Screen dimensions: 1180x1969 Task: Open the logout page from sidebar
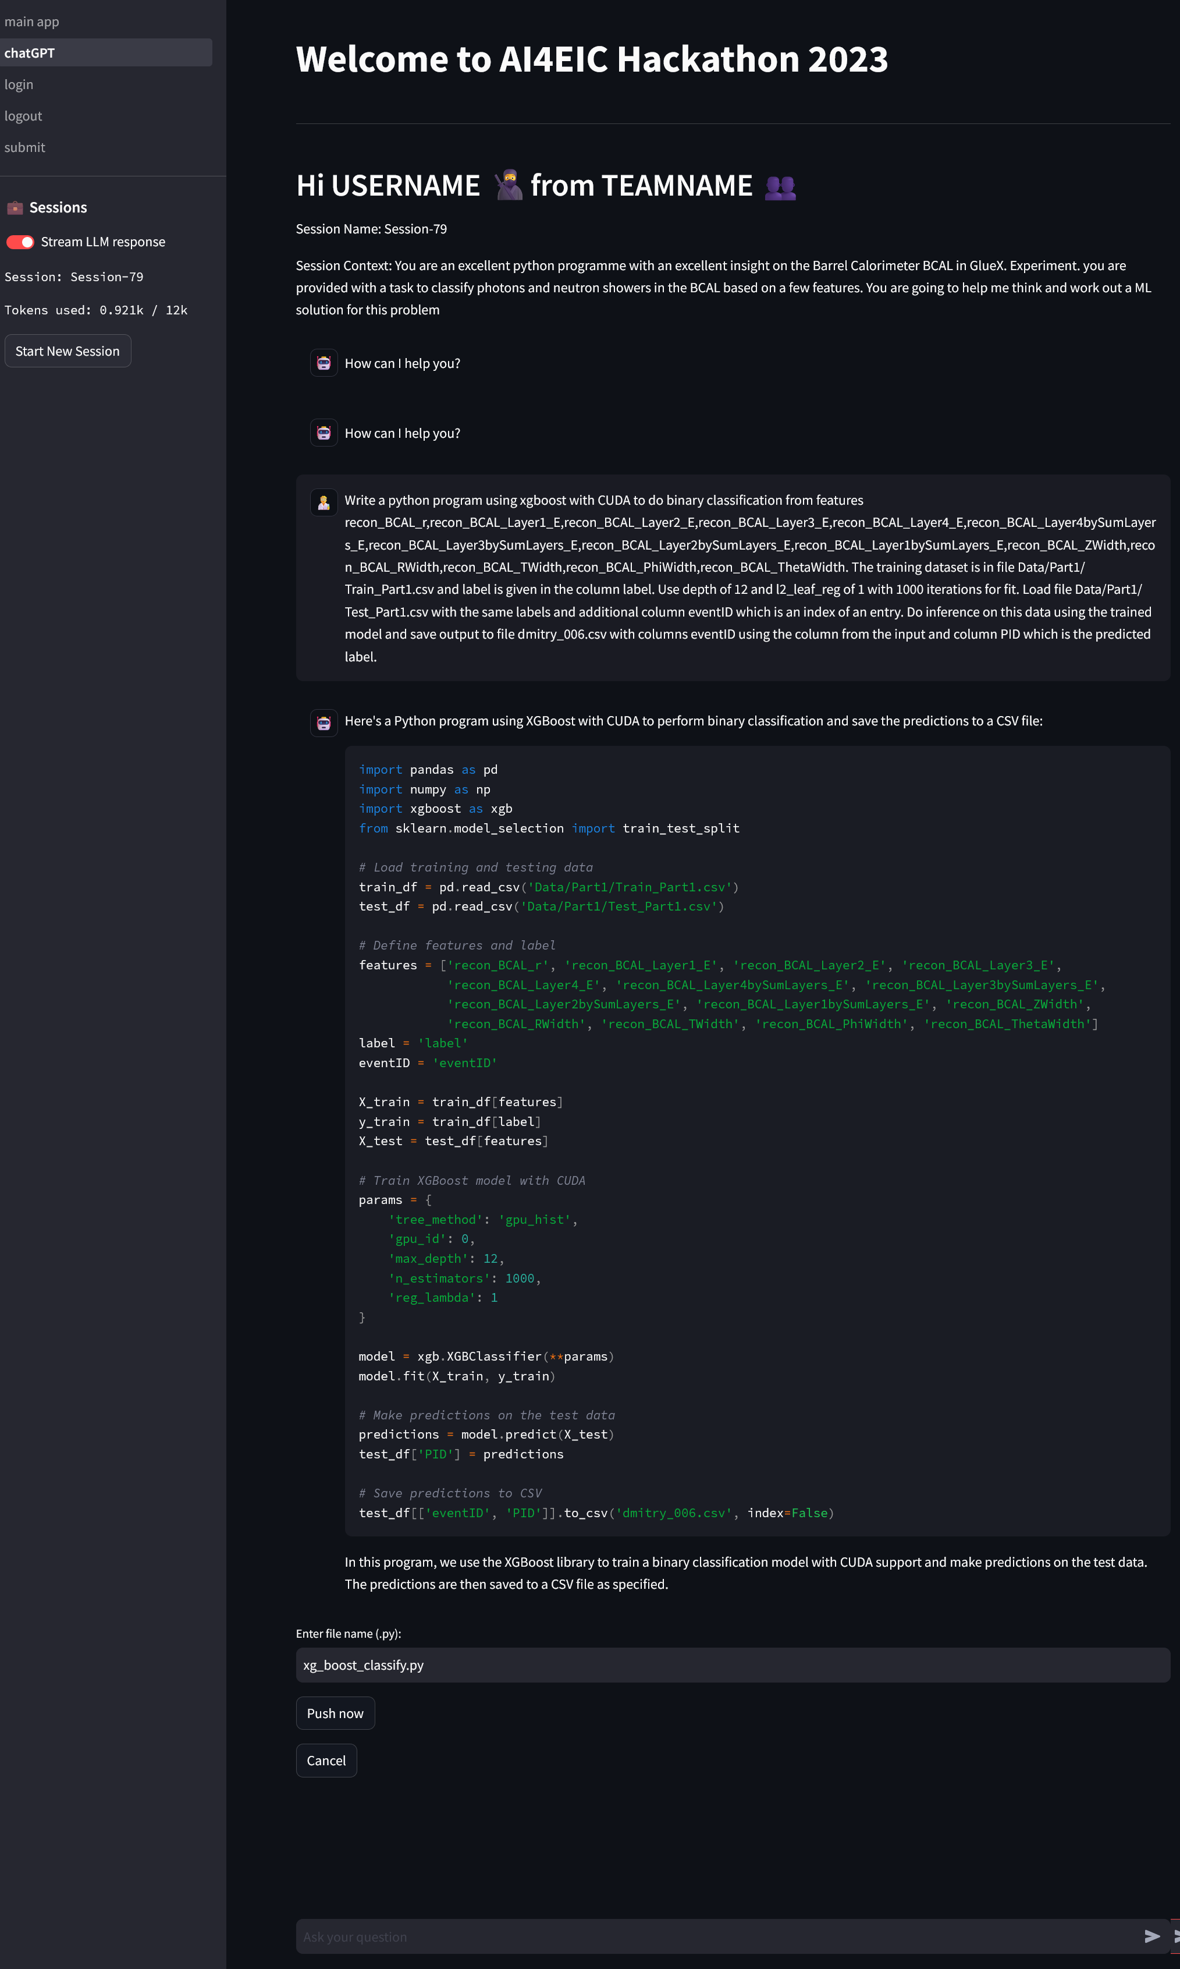point(24,116)
